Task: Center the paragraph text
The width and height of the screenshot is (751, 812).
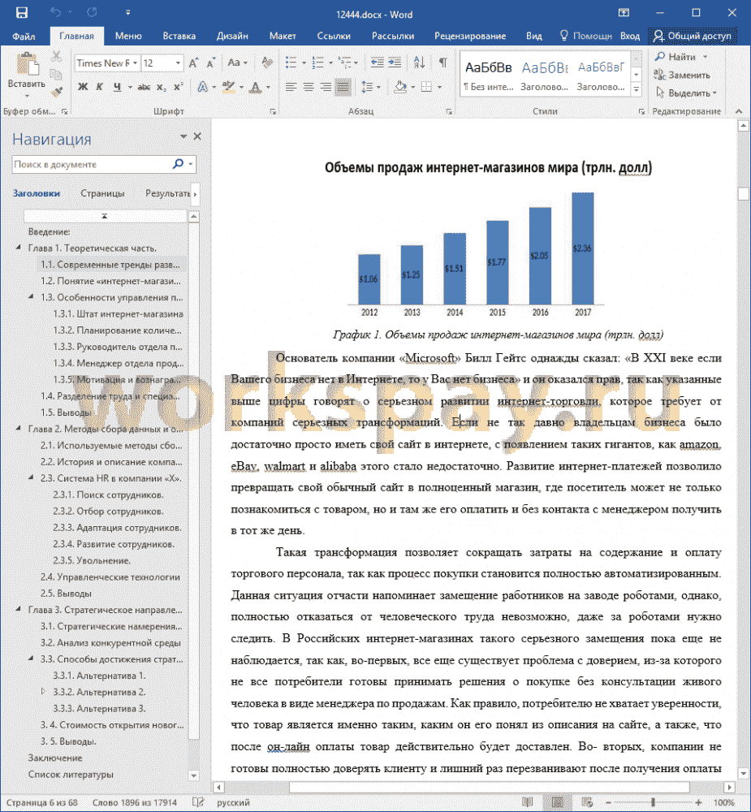Action: (309, 87)
